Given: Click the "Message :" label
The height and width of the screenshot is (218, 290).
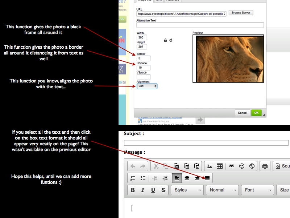Looking at the screenshot, I should [134, 152].
